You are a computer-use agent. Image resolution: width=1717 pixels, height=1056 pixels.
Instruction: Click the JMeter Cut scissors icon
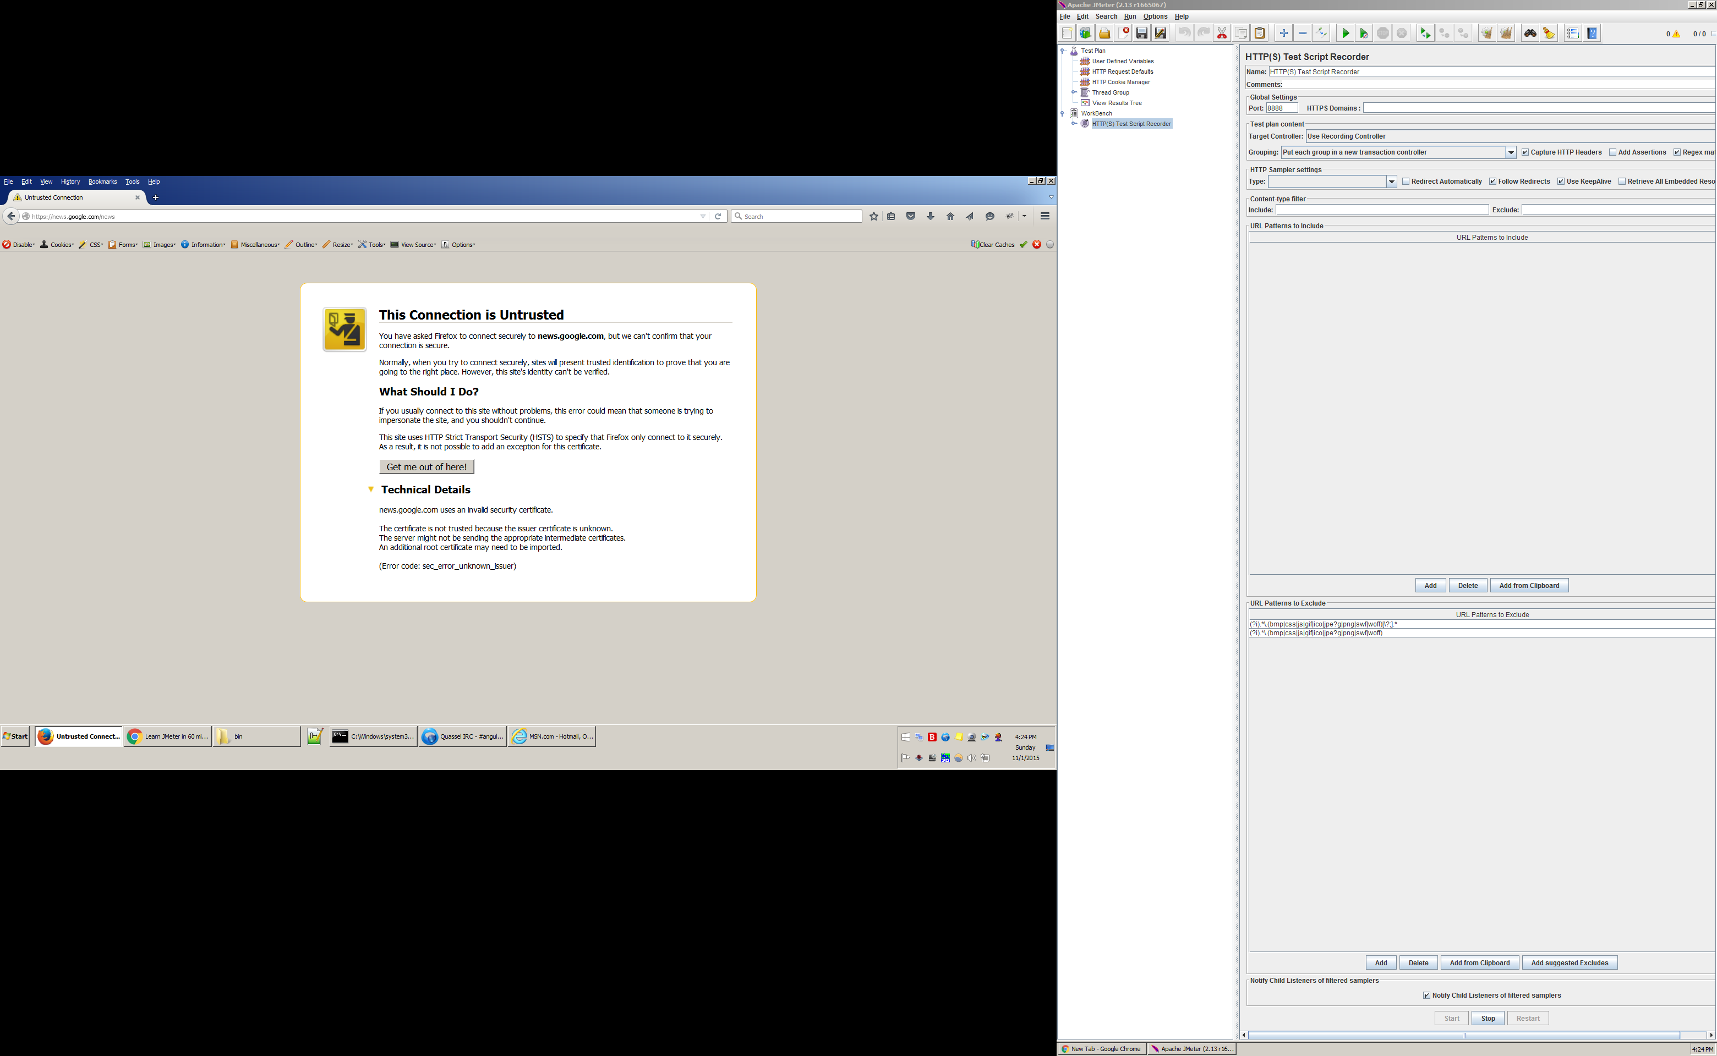tap(1222, 33)
